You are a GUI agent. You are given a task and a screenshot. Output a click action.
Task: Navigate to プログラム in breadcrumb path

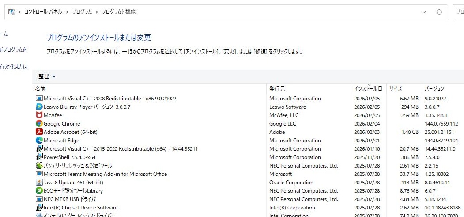coord(82,12)
